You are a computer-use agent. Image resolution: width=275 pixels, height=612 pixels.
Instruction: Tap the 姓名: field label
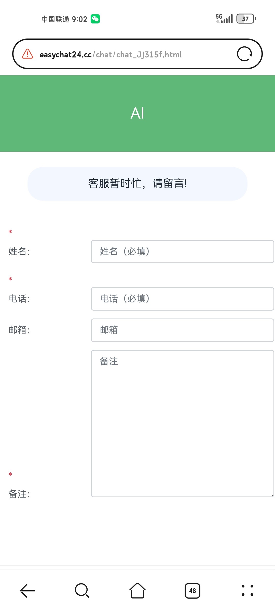click(19, 251)
